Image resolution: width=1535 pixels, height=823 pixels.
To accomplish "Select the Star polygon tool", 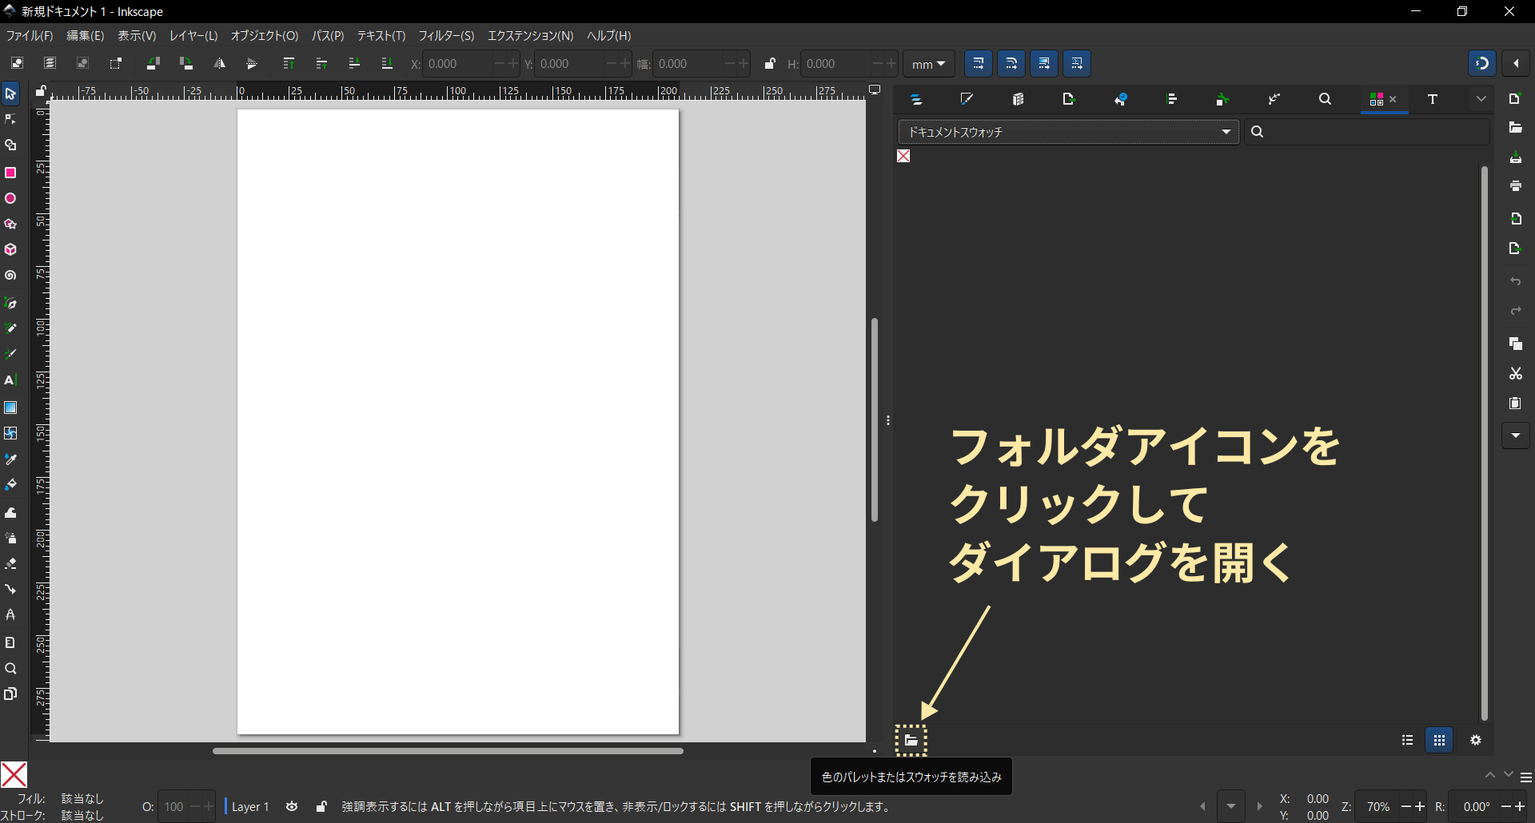I will [10, 224].
